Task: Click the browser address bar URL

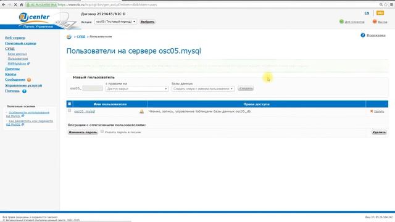Action: pos(107,5)
